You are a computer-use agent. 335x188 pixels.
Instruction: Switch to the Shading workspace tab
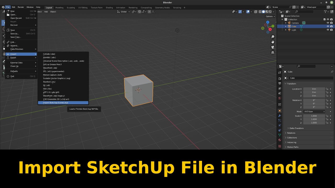[x=109, y=8]
